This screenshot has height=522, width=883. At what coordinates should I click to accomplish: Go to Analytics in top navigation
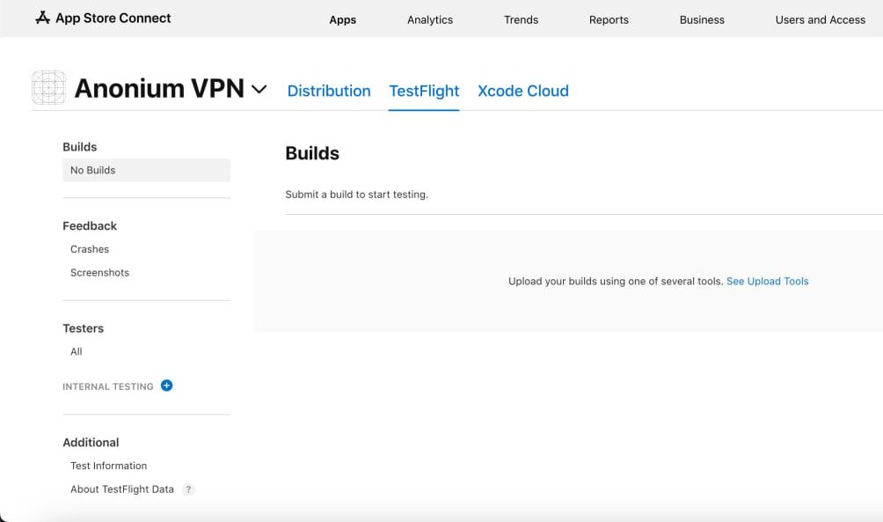click(x=430, y=19)
